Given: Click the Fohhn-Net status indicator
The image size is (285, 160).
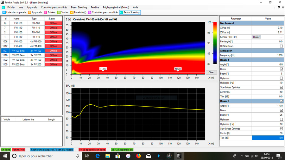Looking at the screenshot, I should [19, 150].
